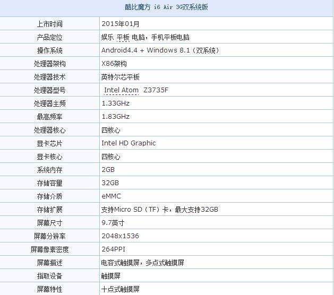Open the Intel Atom underlined link
Viewport: 334px width, 295px height.
(121, 90)
